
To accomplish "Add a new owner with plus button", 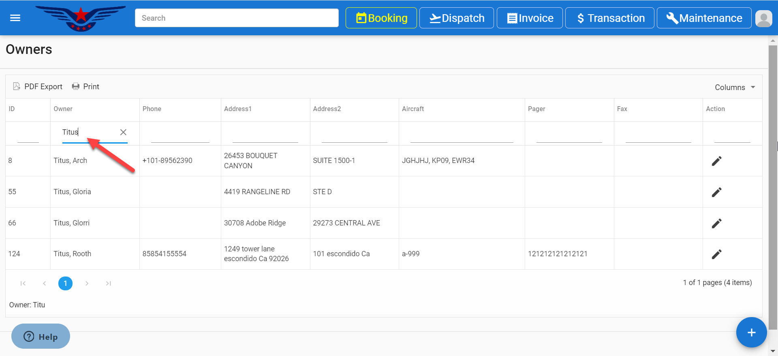I will 751,332.
